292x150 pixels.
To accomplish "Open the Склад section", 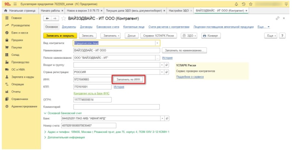I will (x=15, y=55).
